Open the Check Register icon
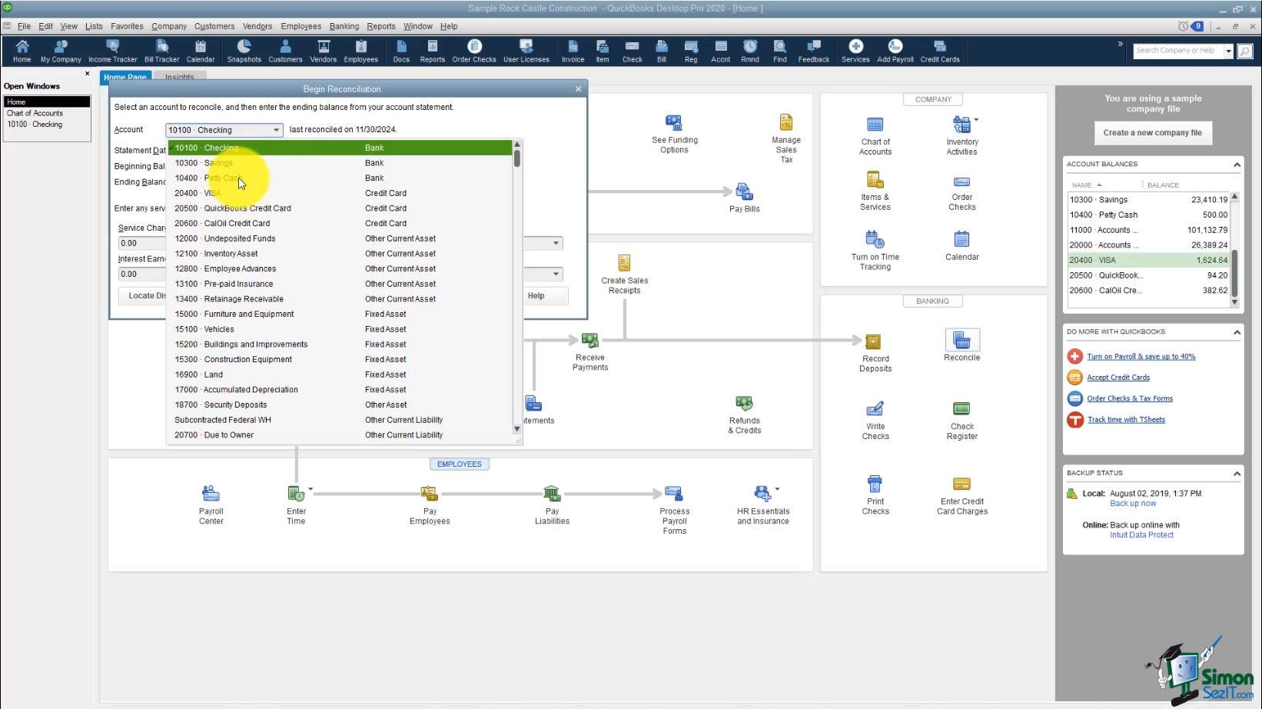 coord(961,421)
